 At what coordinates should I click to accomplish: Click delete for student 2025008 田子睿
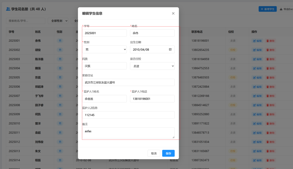tap(270, 105)
